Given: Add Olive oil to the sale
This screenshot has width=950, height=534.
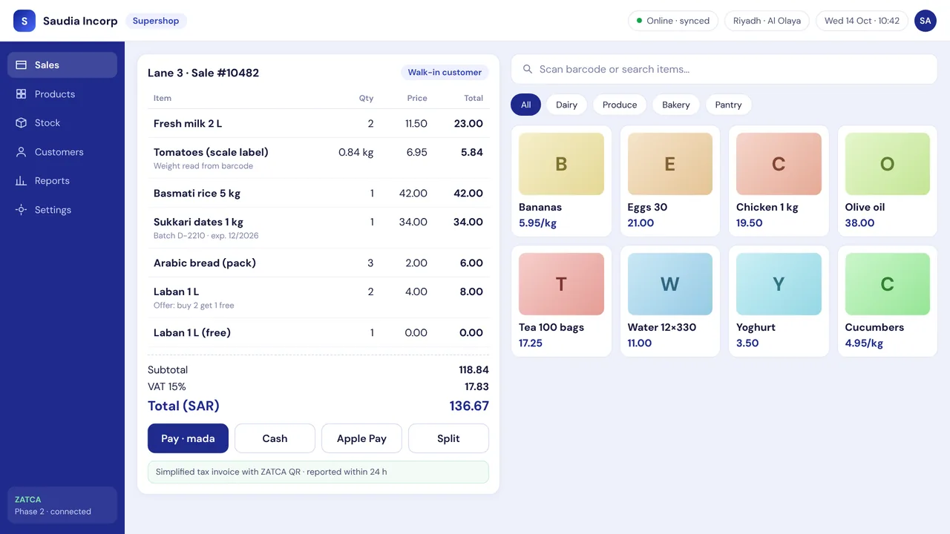Looking at the screenshot, I should click(888, 181).
